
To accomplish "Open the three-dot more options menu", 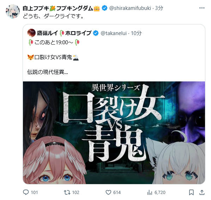I will coord(202,8).
